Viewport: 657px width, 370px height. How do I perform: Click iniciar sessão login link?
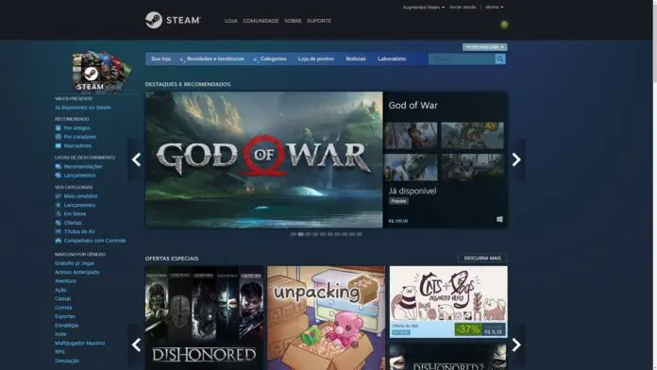463,8
